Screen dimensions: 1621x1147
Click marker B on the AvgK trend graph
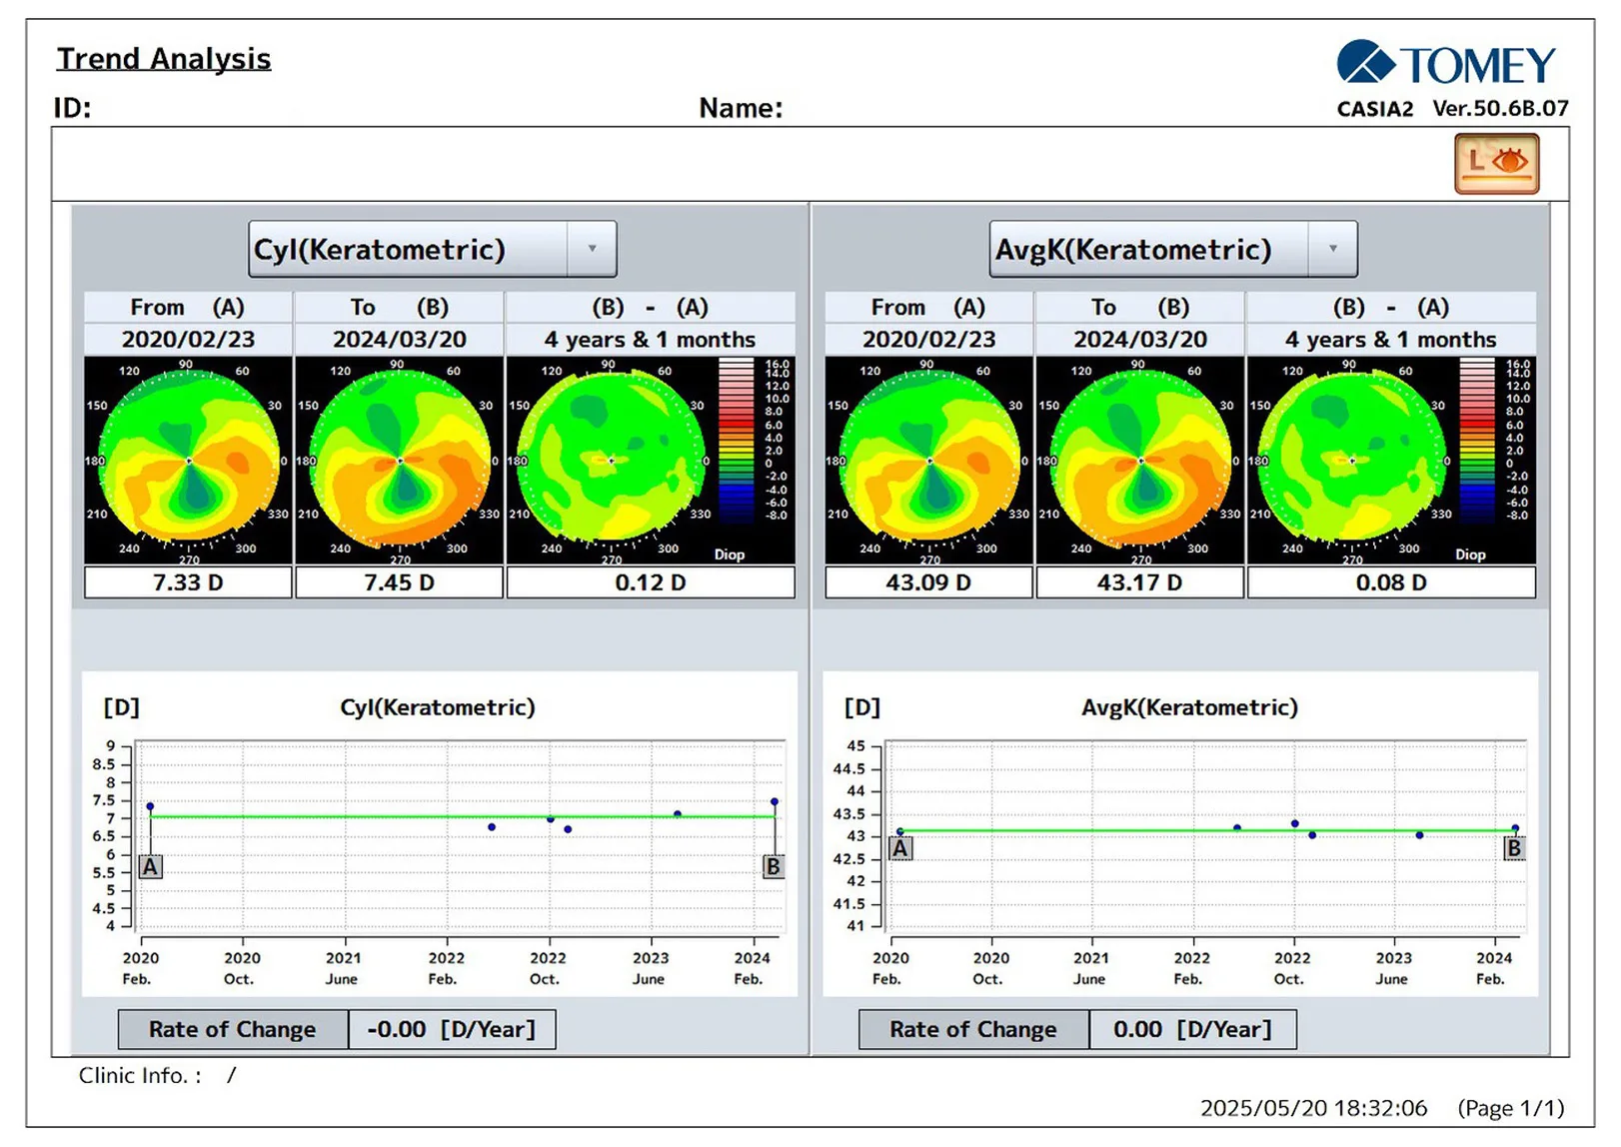click(1514, 848)
